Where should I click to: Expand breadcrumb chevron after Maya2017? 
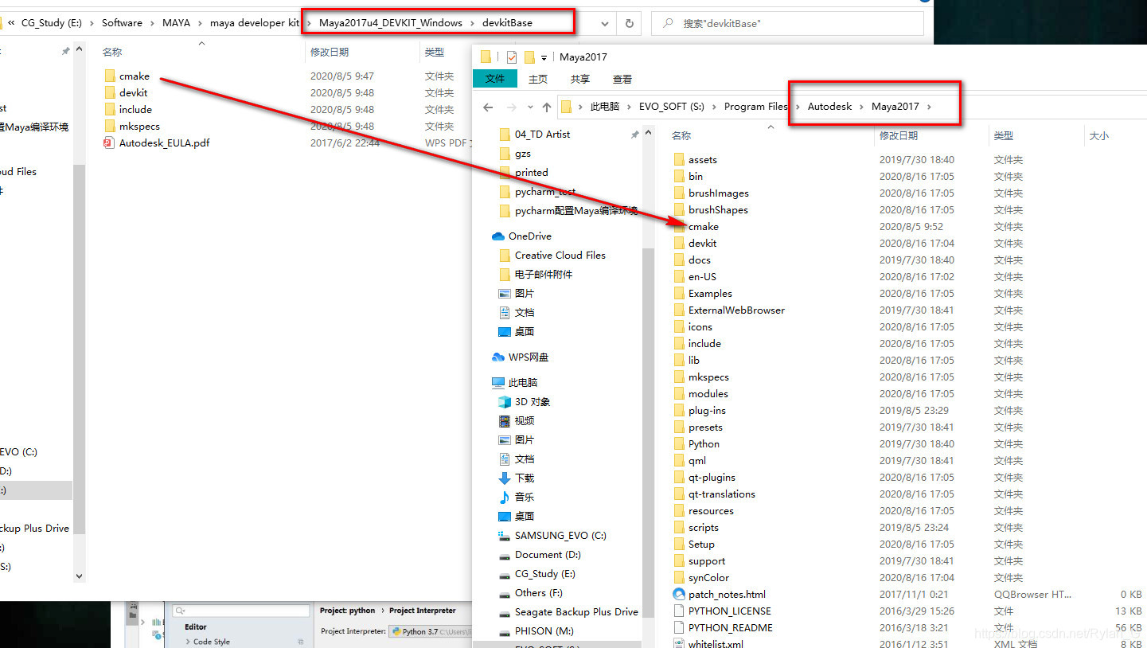[x=929, y=107]
